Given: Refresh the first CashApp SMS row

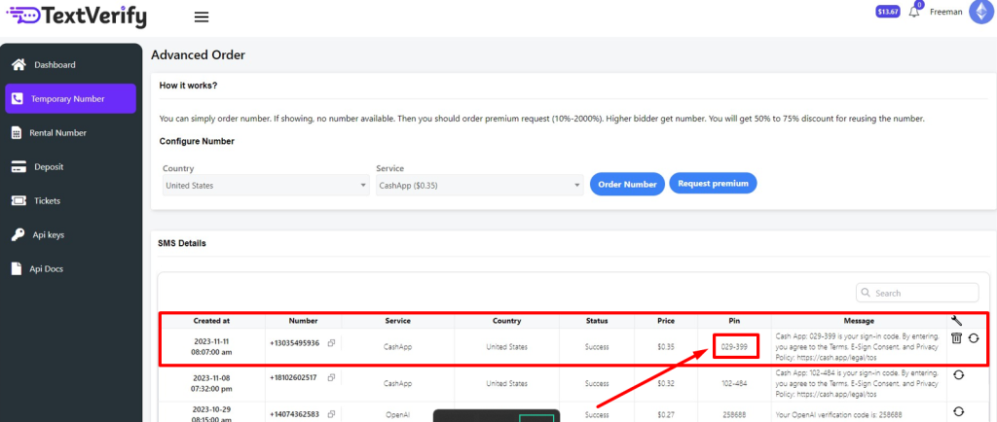Looking at the screenshot, I should click(973, 337).
